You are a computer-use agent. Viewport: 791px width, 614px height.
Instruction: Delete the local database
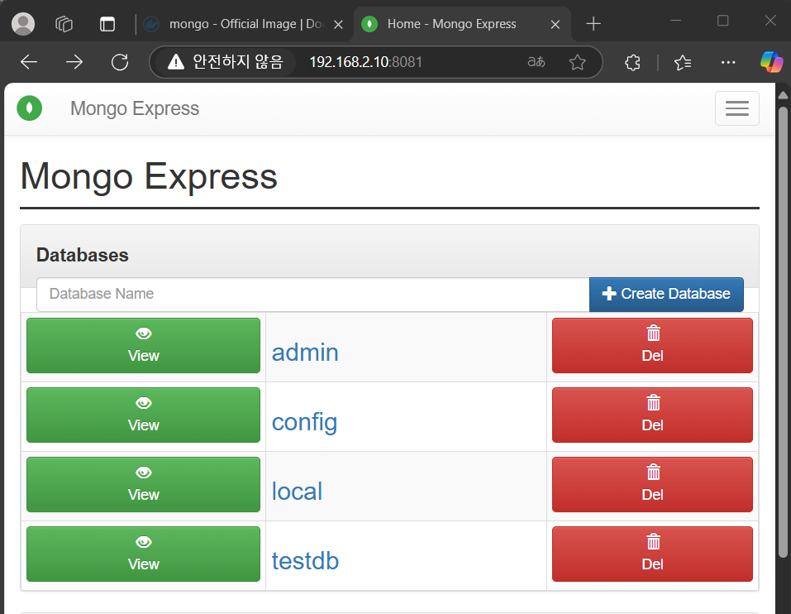click(652, 485)
